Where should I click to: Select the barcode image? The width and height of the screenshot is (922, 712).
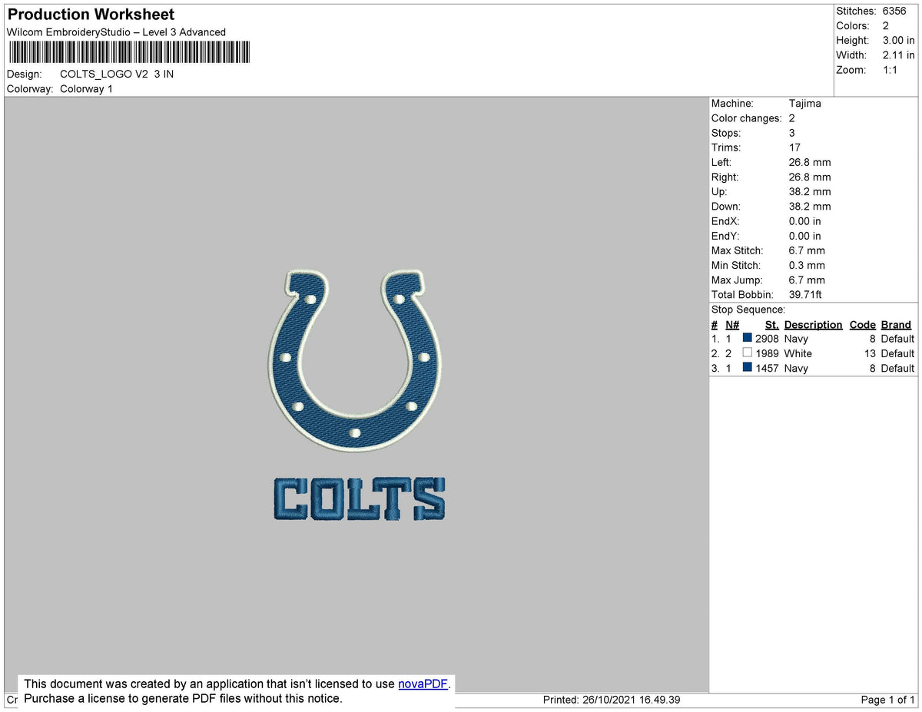[128, 52]
